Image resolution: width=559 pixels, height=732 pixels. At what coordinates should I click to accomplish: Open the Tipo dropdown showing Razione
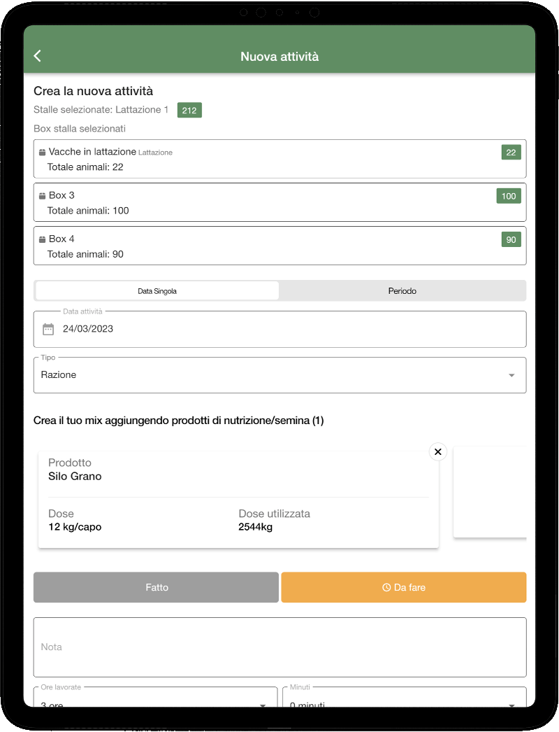tap(279, 376)
